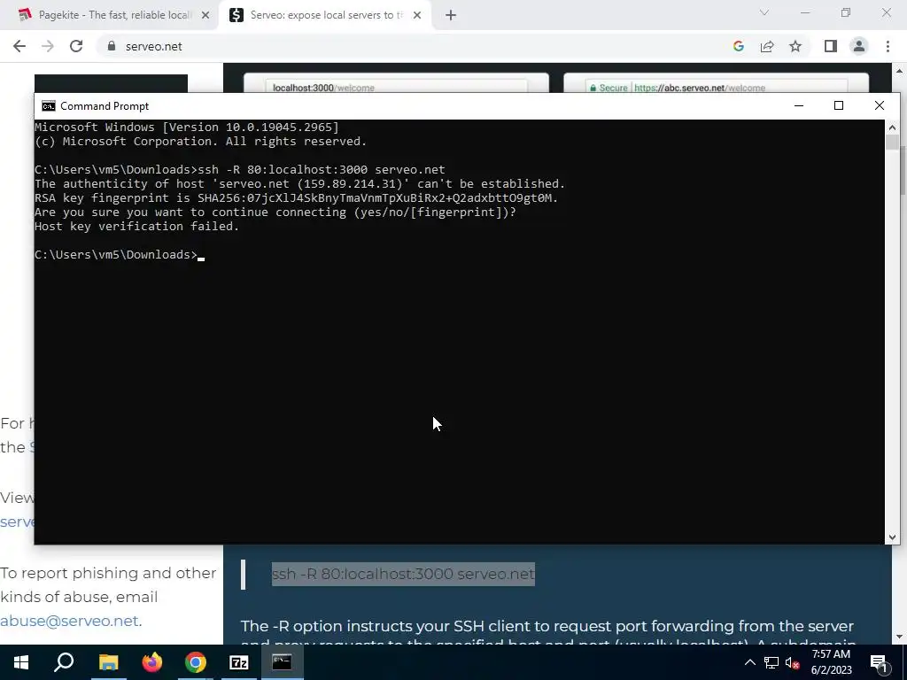Open a new Chrome tab
Image resolution: width=907 pixels, height=680 pixels.
point(451,15)
